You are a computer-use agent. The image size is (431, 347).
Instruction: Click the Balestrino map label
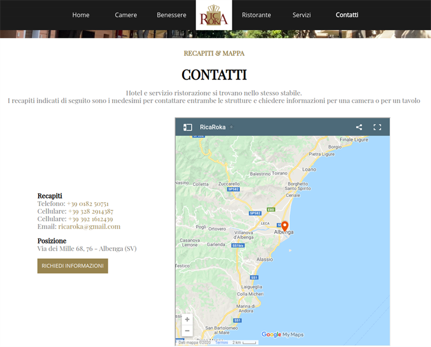pos(260,174)
